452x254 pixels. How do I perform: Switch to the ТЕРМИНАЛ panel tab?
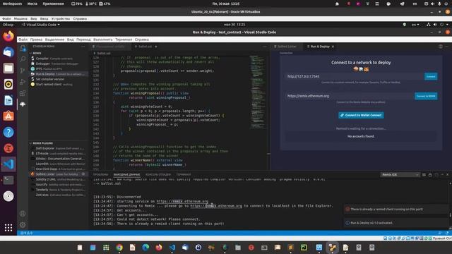(x=184, y=174)
